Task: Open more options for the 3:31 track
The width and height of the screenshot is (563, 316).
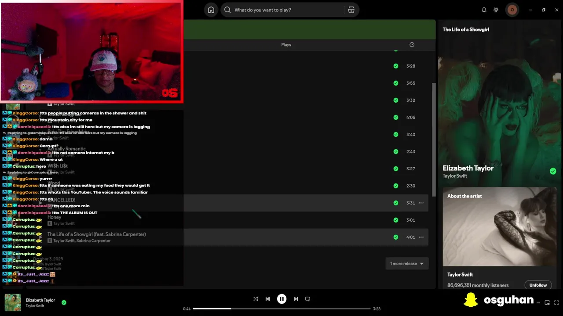Action: (x=421, y=203)
